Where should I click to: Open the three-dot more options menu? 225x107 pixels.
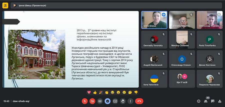pyautogui.click(x=130, y=101)
